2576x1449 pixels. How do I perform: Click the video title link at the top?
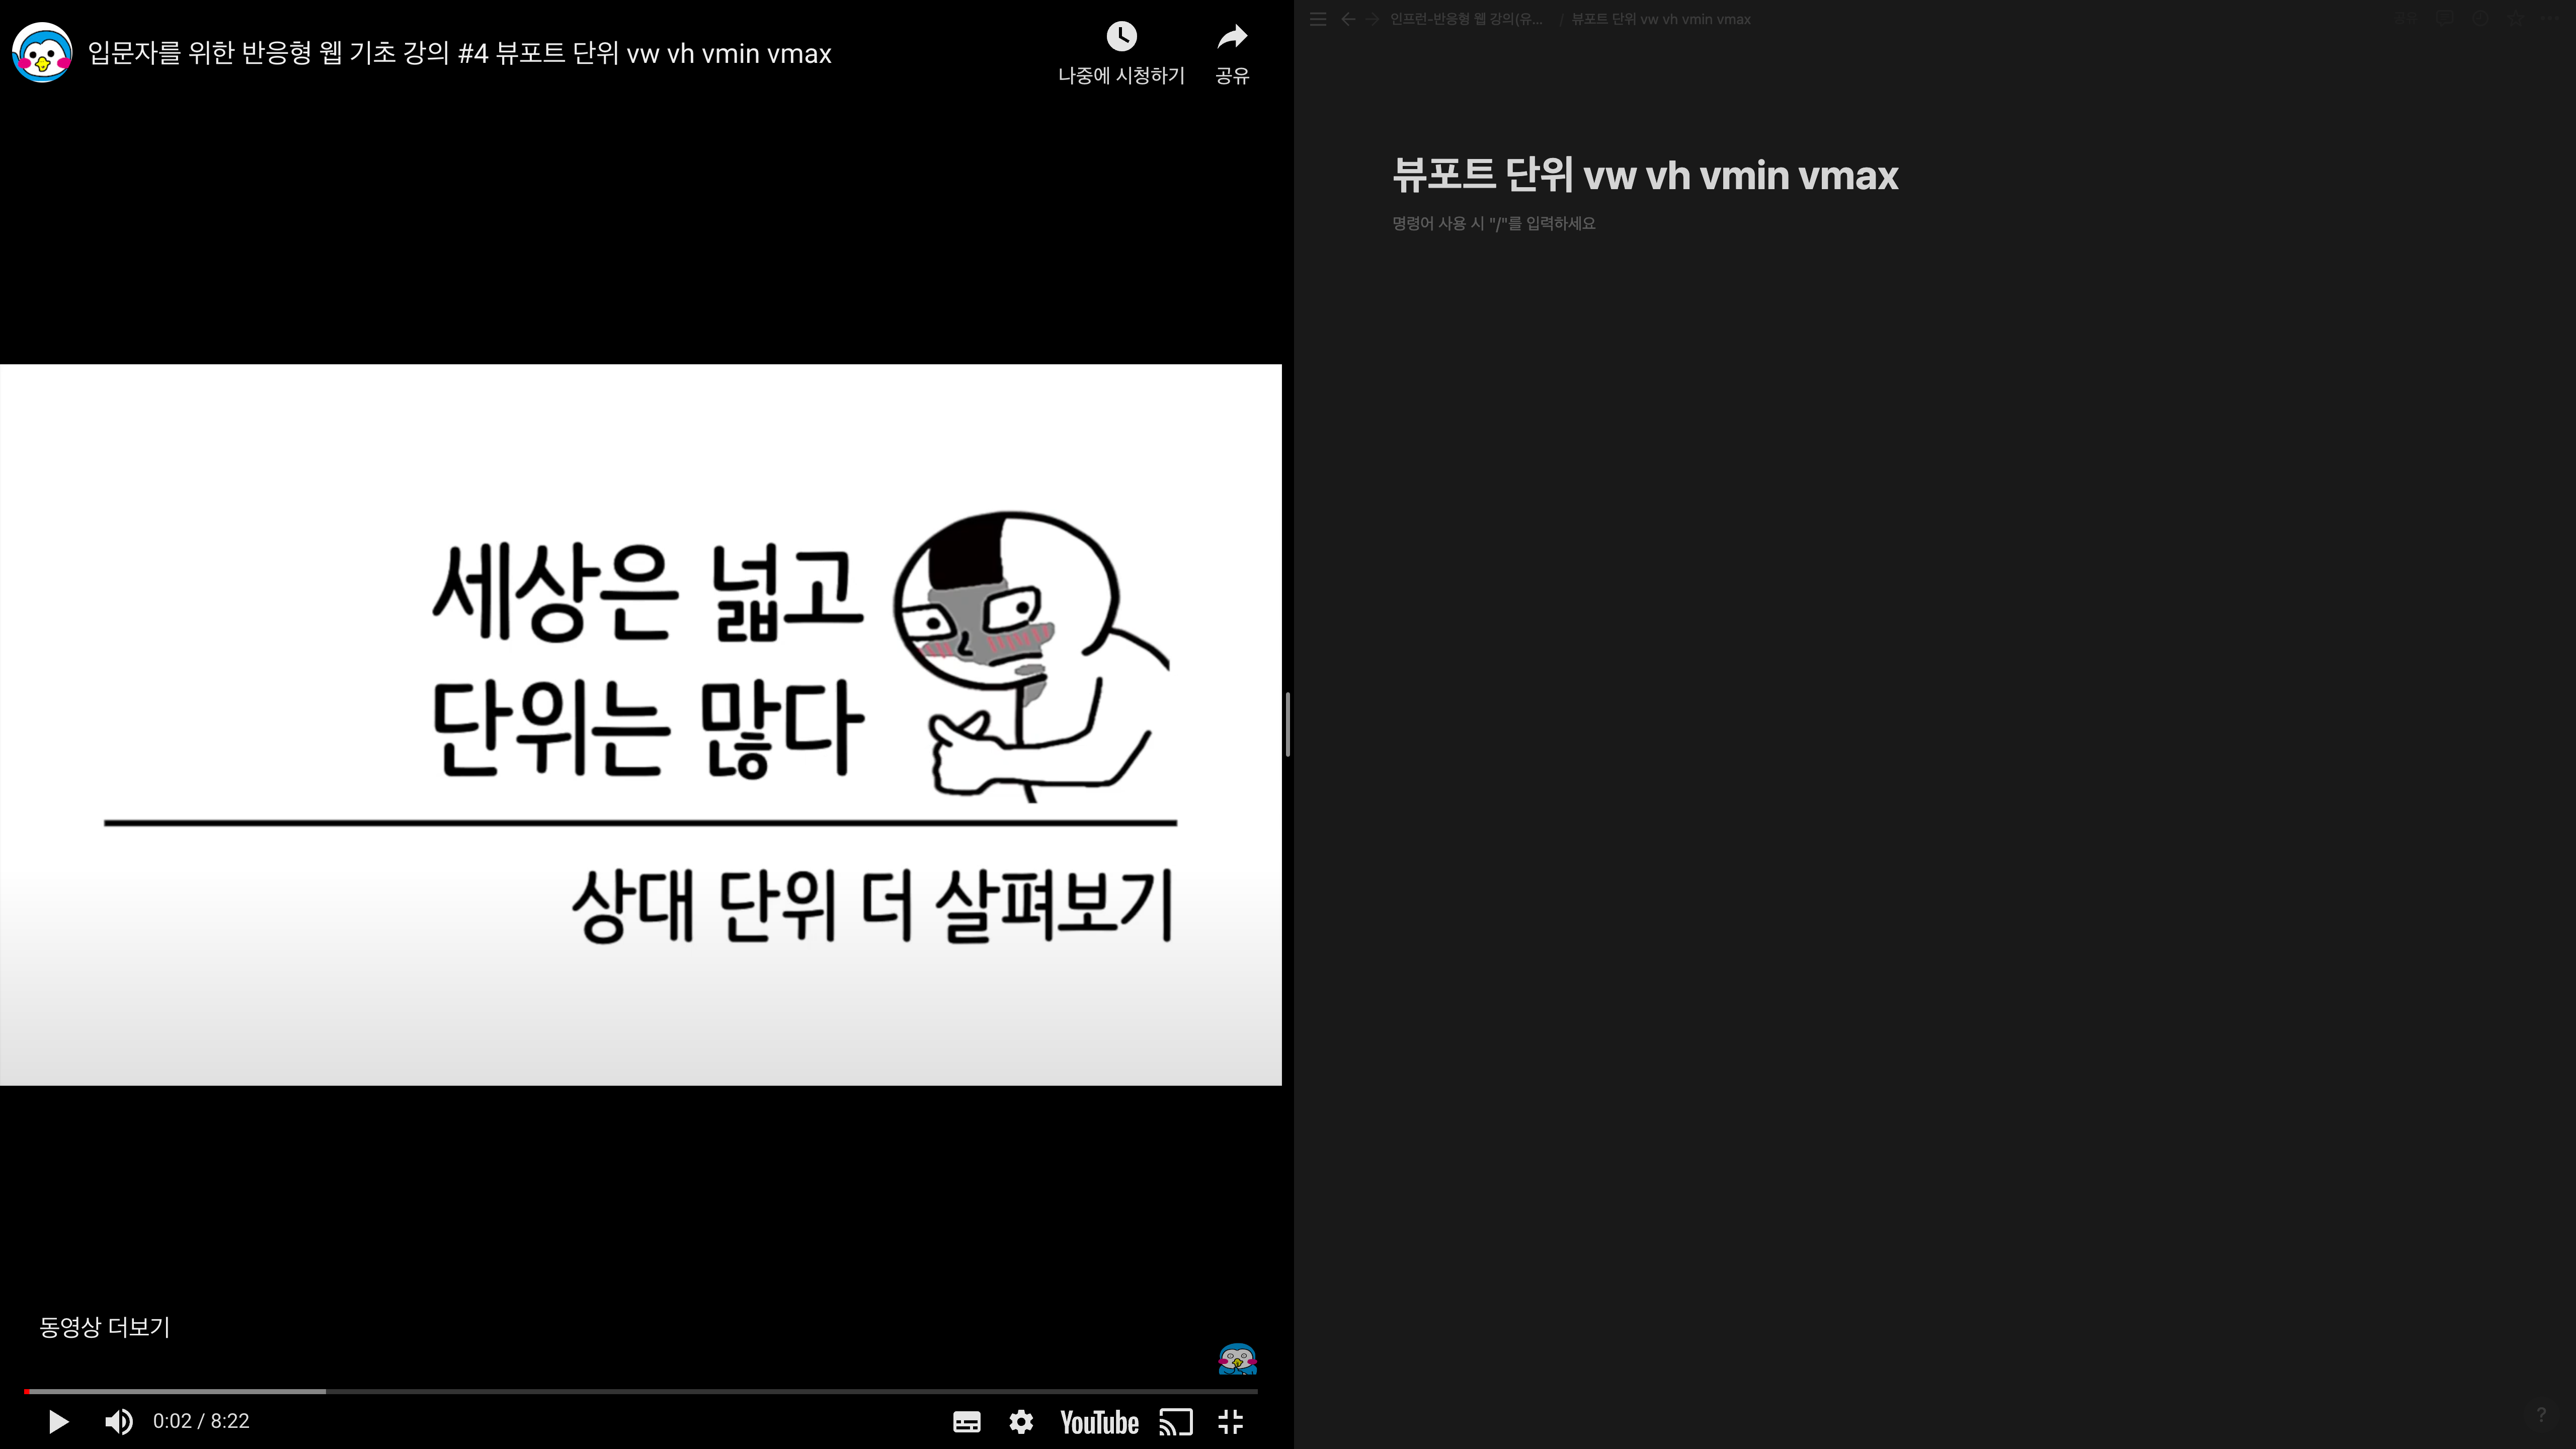coord(460,53)
